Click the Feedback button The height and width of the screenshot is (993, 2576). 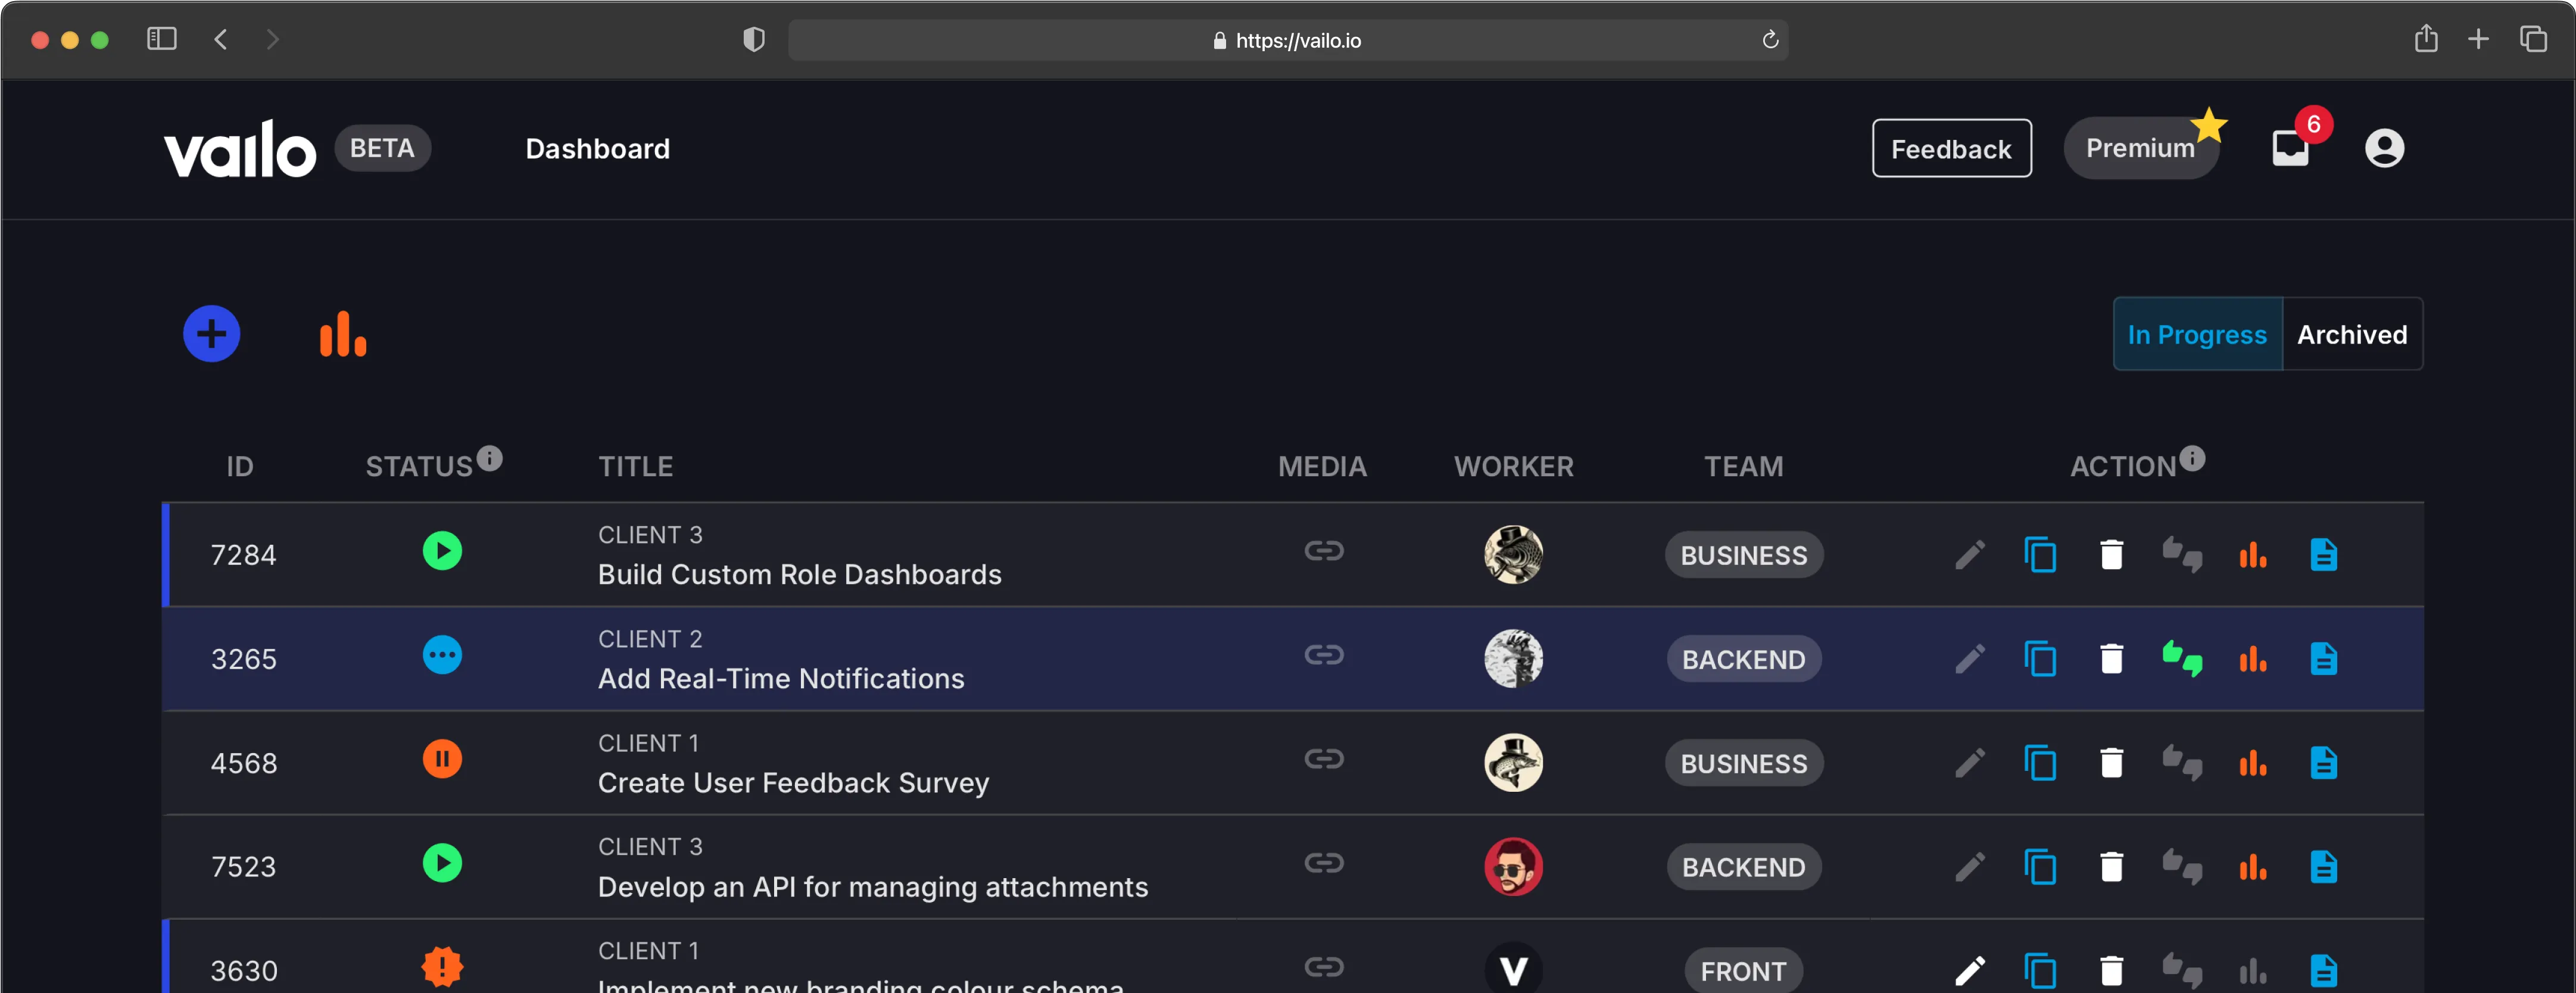1950,148
